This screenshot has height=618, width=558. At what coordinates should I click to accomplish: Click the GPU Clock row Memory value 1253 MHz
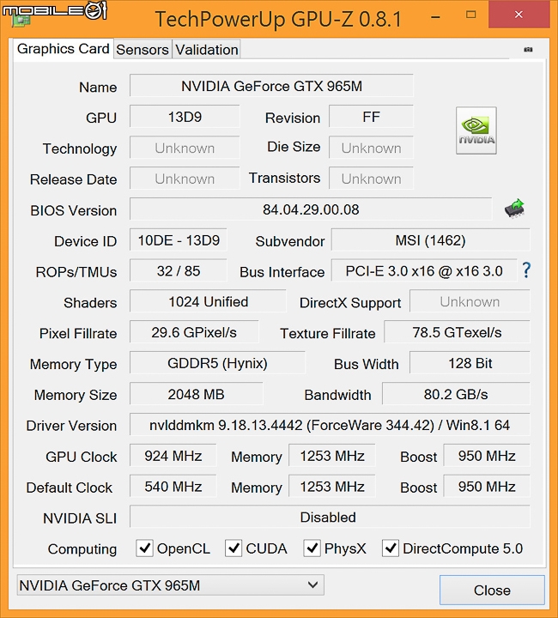(332, 456)
